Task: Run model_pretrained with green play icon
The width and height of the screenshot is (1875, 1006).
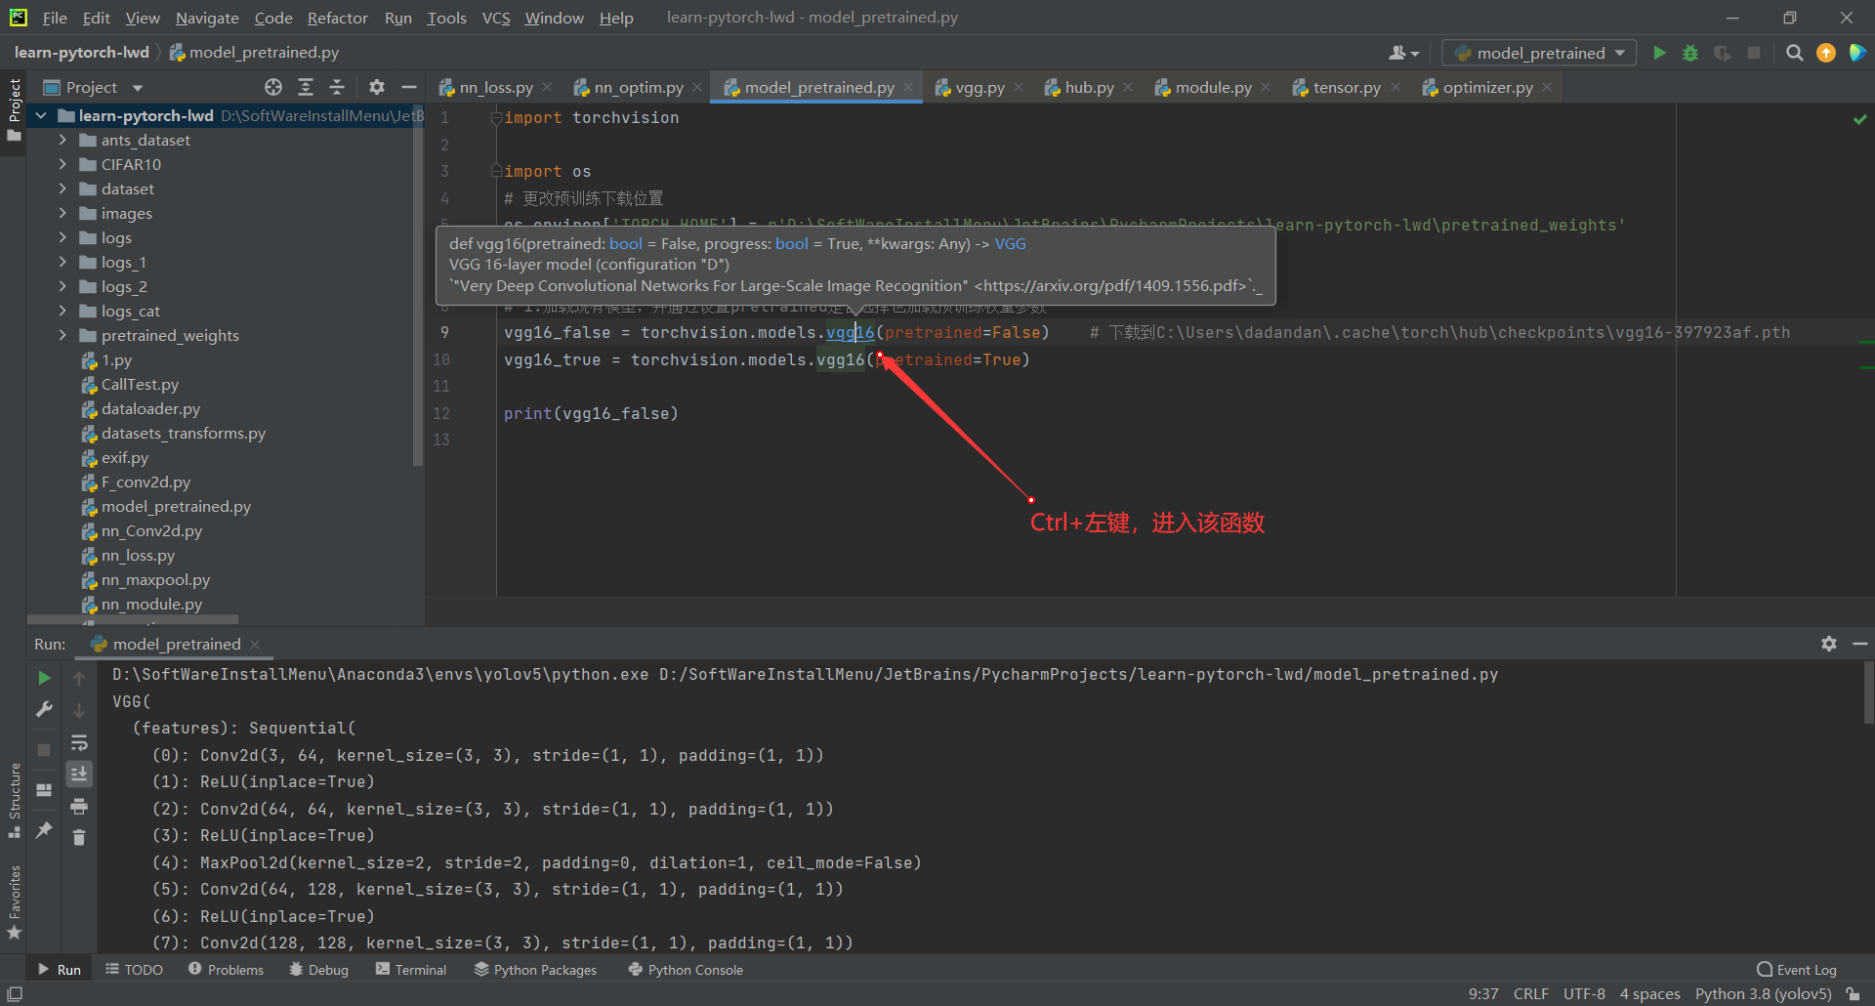Action: pos(1659,53)
